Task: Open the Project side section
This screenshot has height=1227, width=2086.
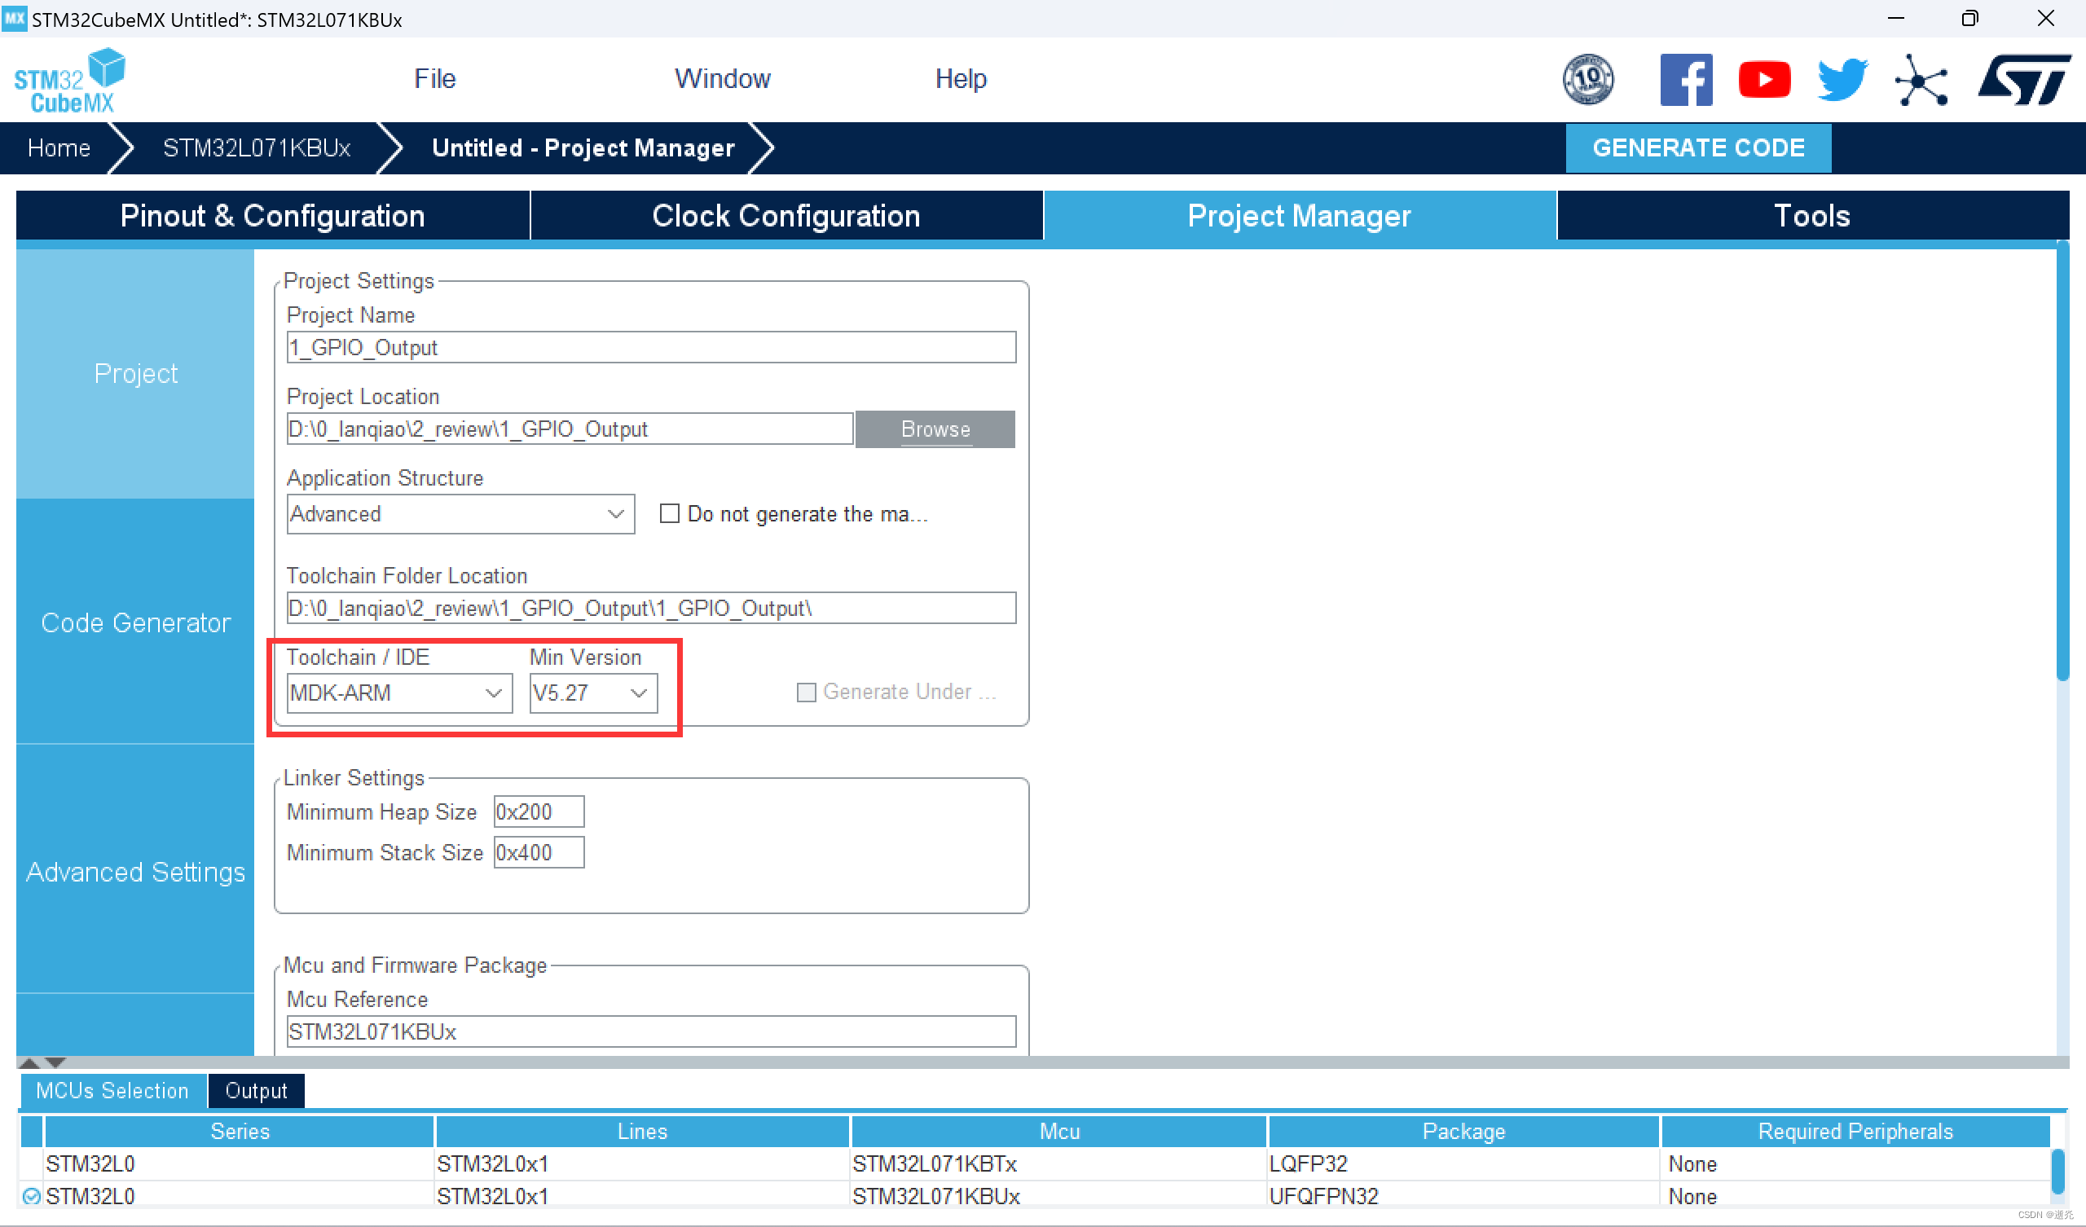Action: (x=135, y=373)
